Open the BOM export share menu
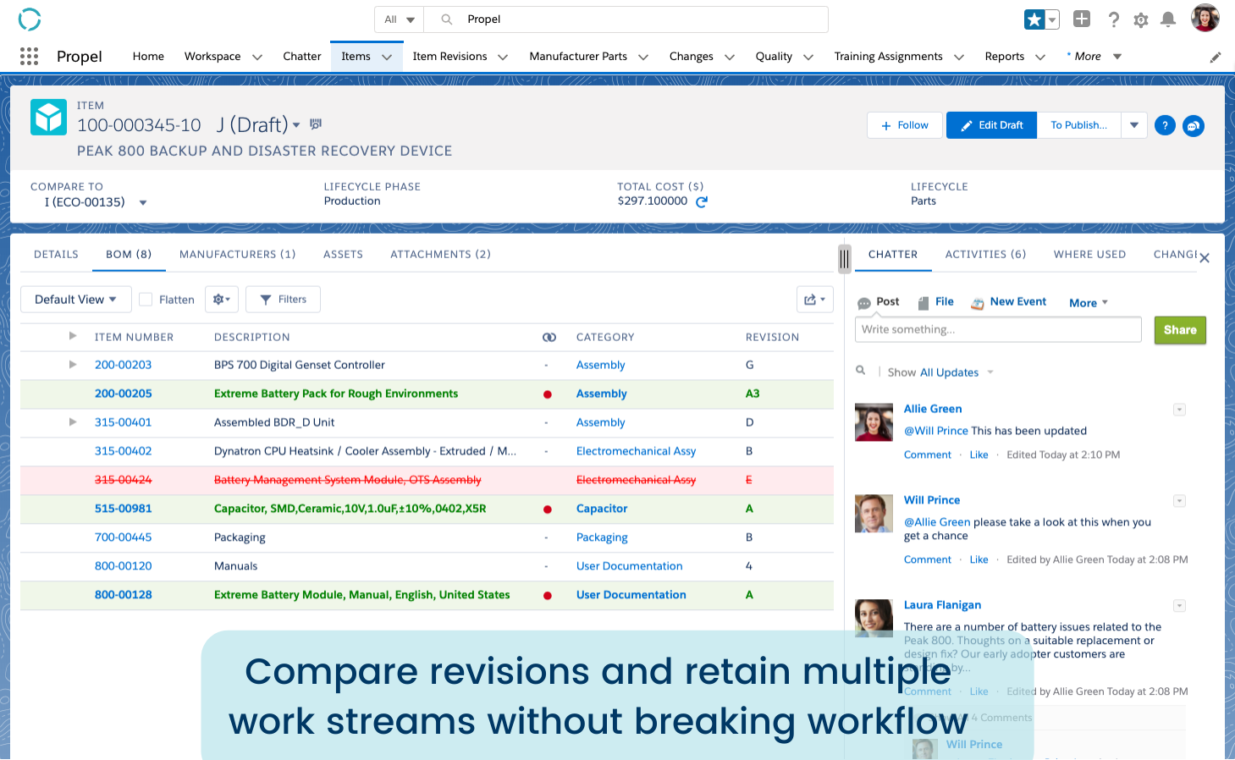The image size is (1235, 760). (x=815, y=300)
